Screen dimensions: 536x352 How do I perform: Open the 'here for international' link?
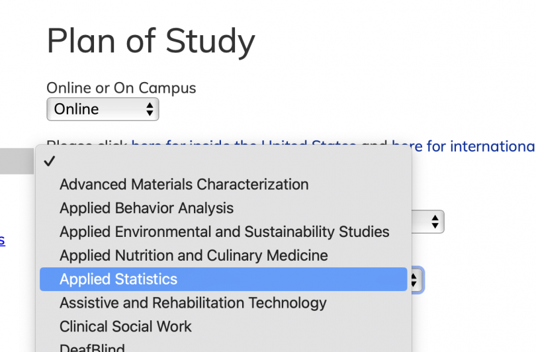463,146
